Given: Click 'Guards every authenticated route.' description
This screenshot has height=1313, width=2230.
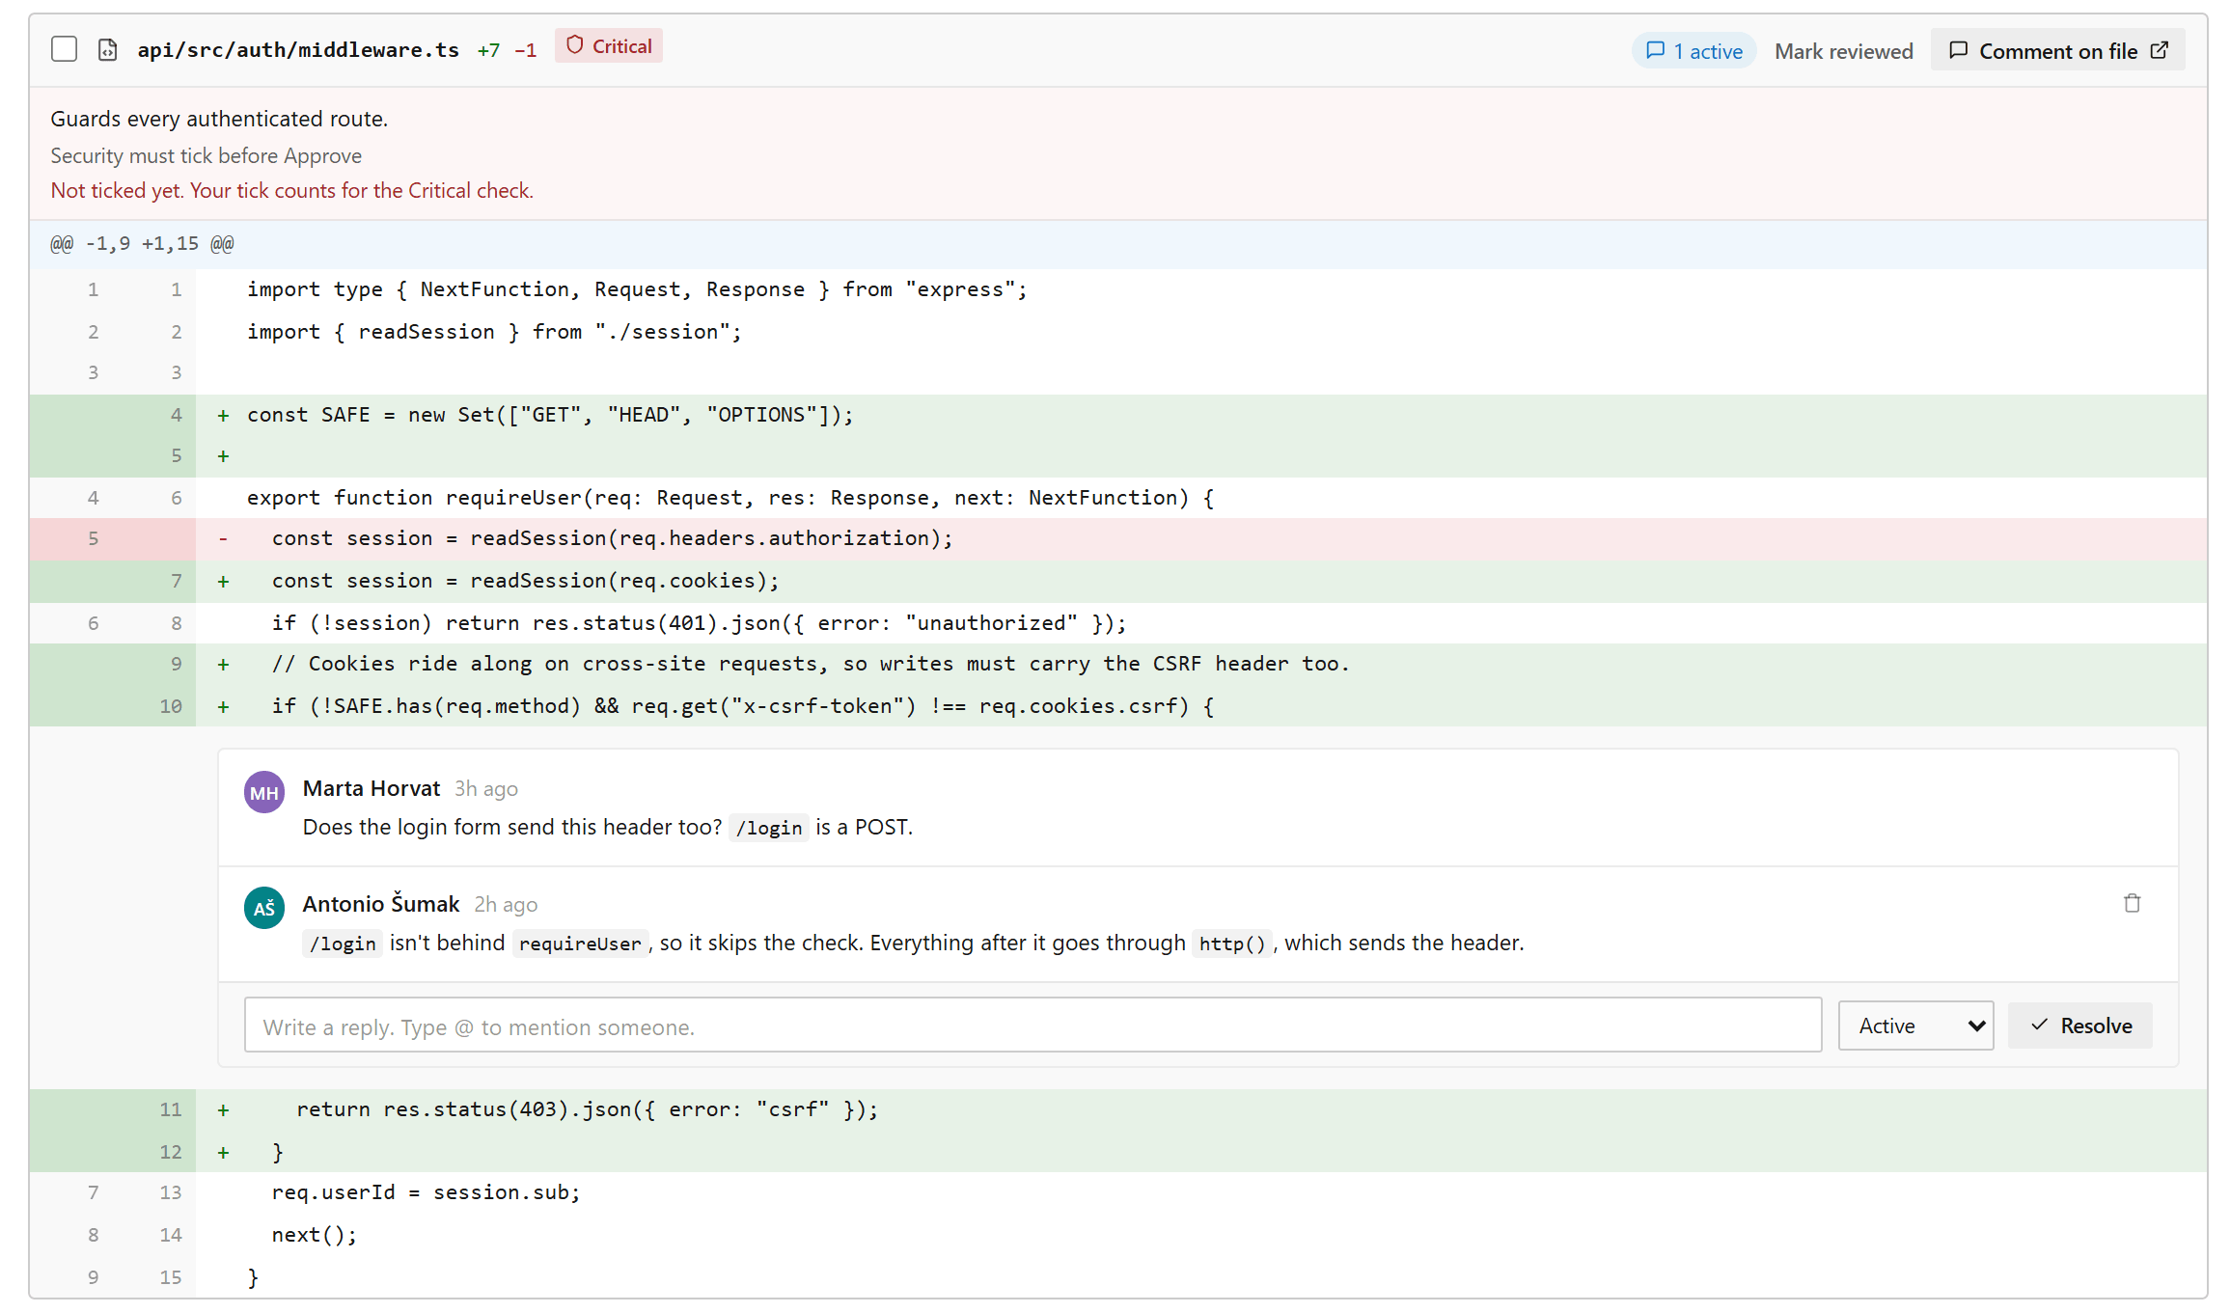Looking at the screenshot, I should click(219, 119).
